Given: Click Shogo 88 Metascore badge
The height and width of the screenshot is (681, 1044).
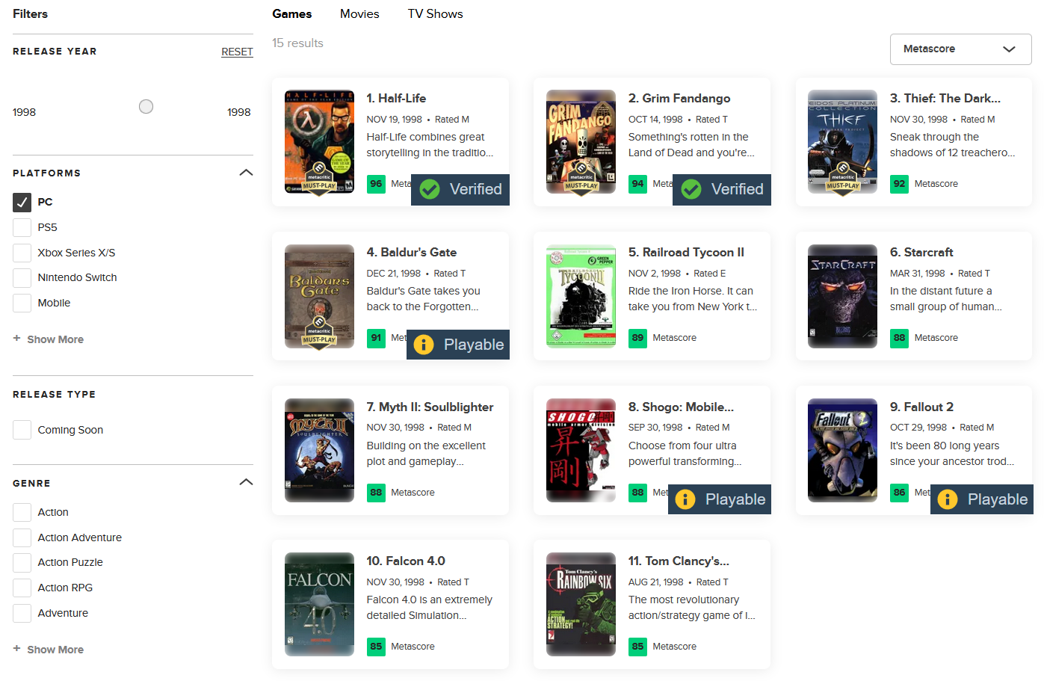Looking at the screenshot, I should [637, 493].
